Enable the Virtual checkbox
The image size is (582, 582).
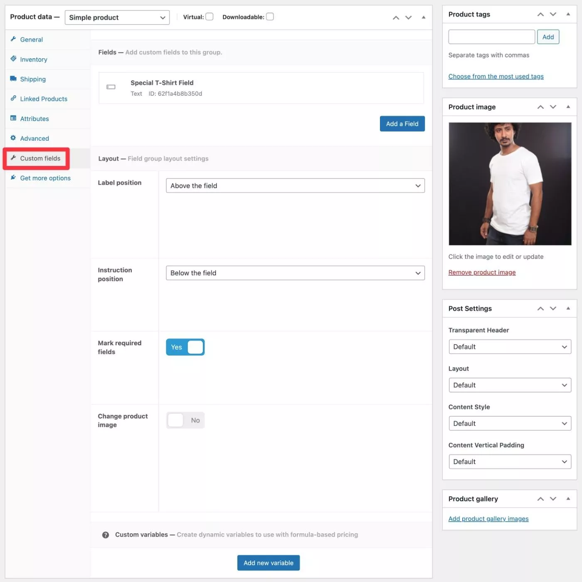pos(210,17)
